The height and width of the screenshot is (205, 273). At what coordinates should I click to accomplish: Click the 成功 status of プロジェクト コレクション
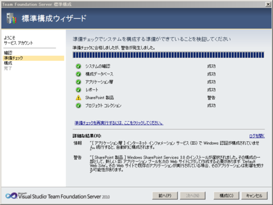(211, 105)
